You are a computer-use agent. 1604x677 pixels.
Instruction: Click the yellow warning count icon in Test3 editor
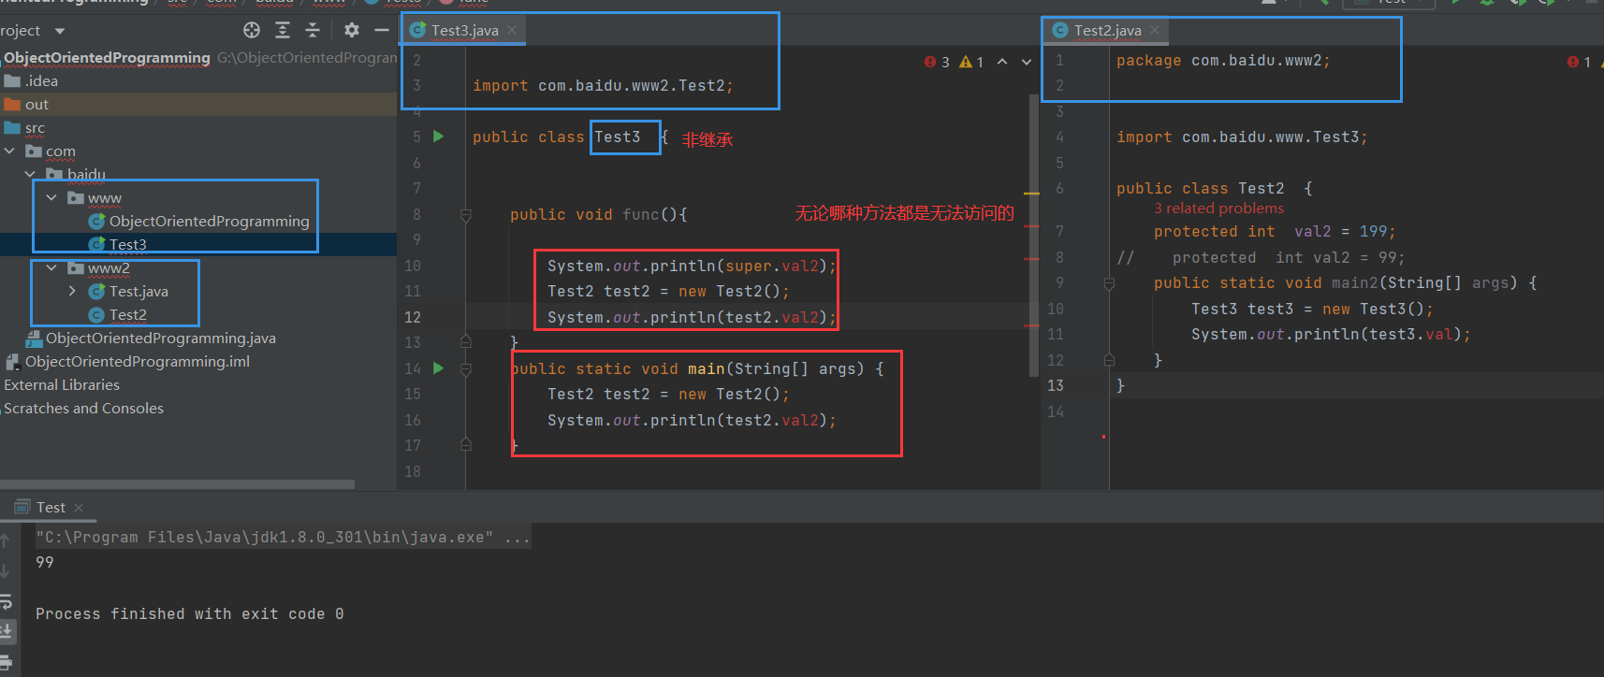pyautogui.click(x=966, y=62)
